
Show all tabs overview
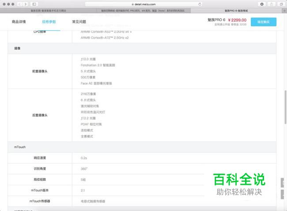pos(281,4)
